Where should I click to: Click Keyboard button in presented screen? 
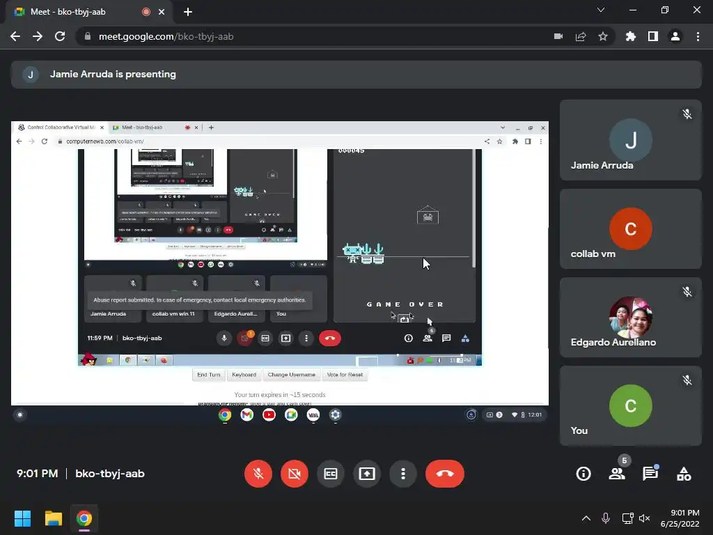[244, 375]
